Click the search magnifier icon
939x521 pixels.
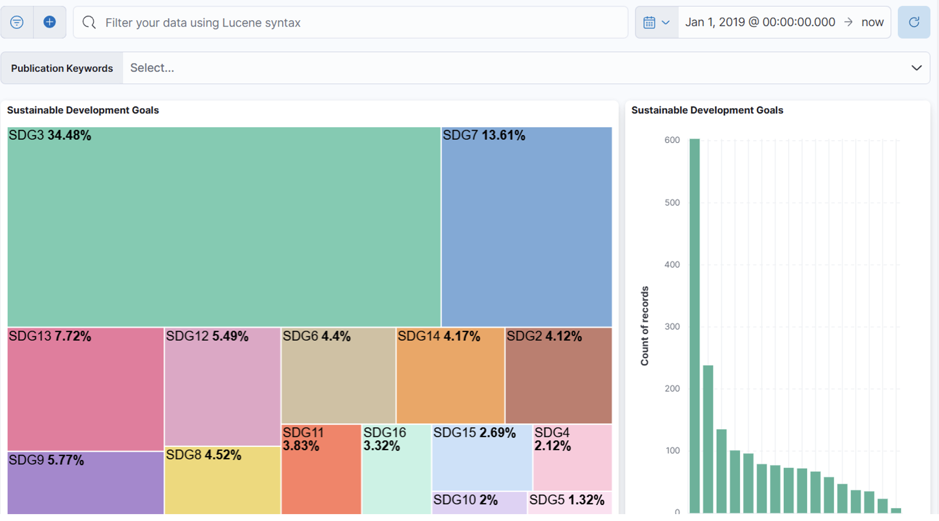pos(89,22)
